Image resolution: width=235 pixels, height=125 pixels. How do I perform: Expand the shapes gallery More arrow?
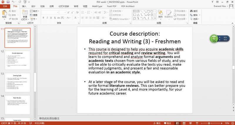click(155, 18)
